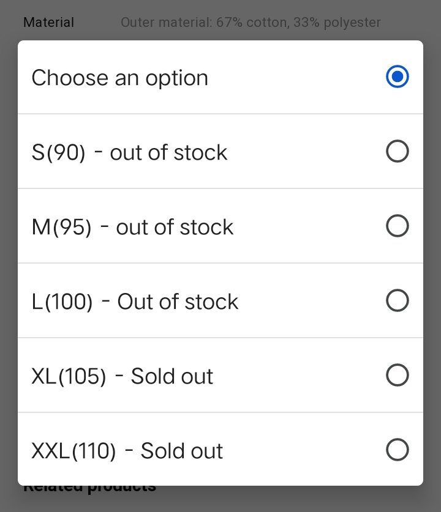
Task: Click the 'Sold out' text beside XL(105)
Action: pyautogui.click(x=172, y=376)
